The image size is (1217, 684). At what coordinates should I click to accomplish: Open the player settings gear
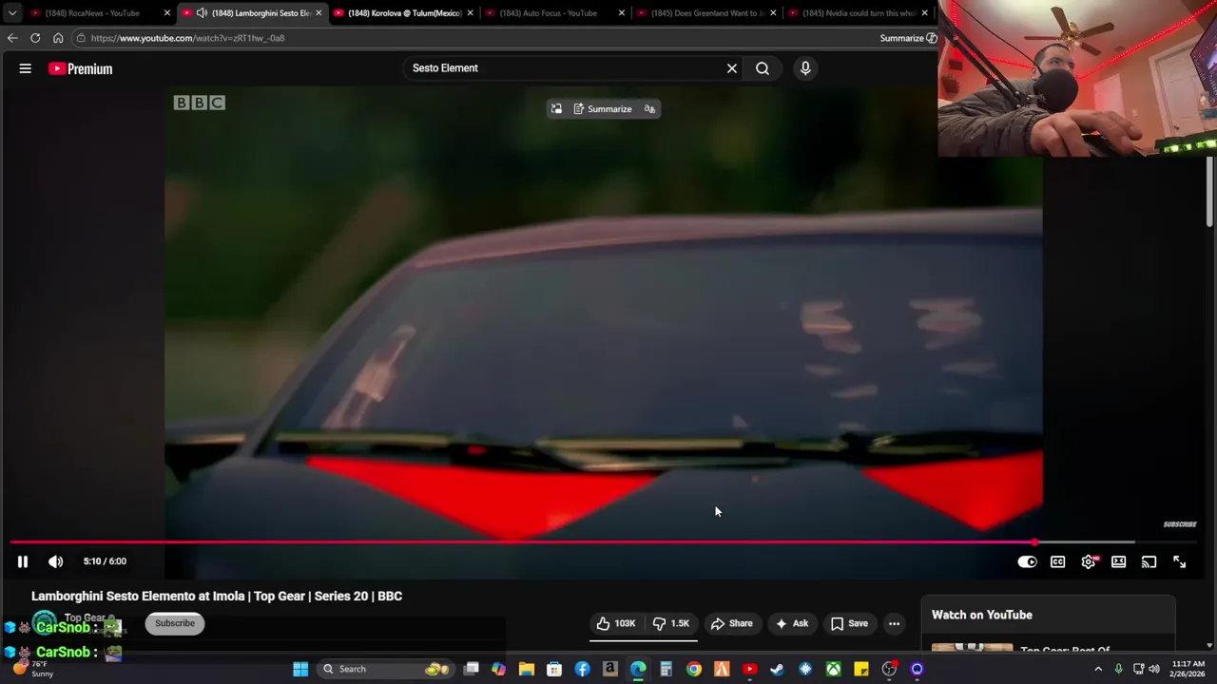tap(1088, 561)
